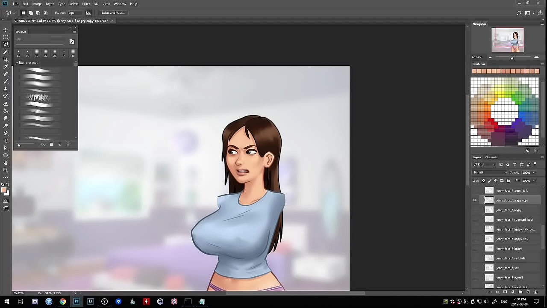Screen dimensions: 547x308
Task: Show the jenny_face_f_happy layer
Action: pos(475,249)
